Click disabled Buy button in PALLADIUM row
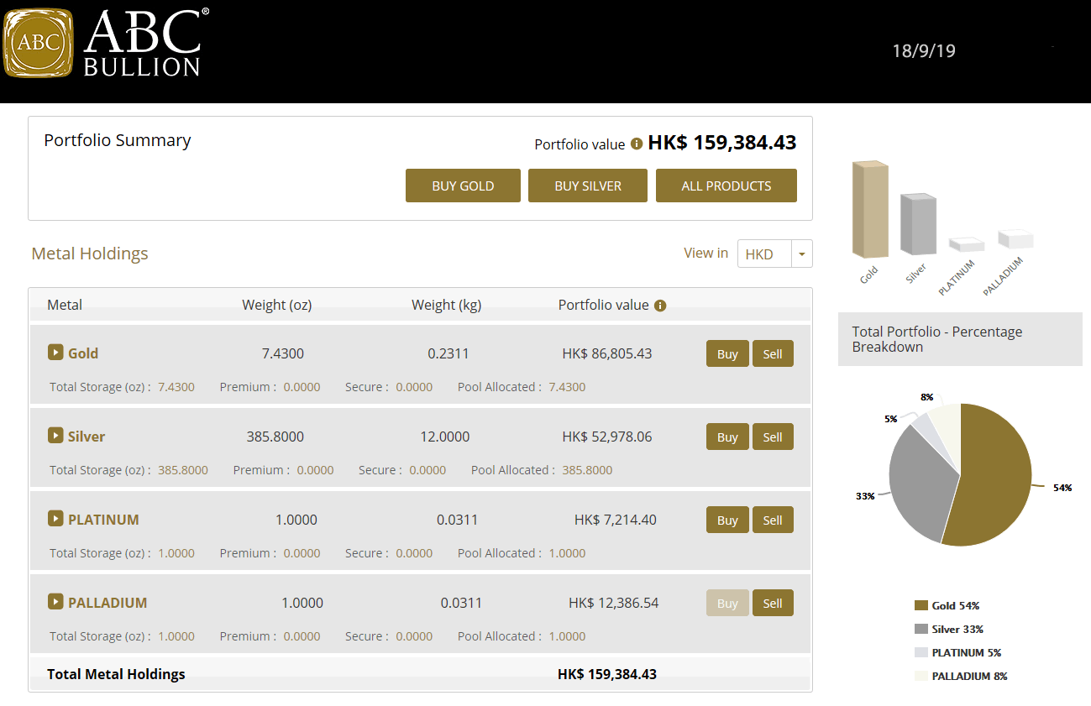Screen dimensions: 1091x706 727,603
